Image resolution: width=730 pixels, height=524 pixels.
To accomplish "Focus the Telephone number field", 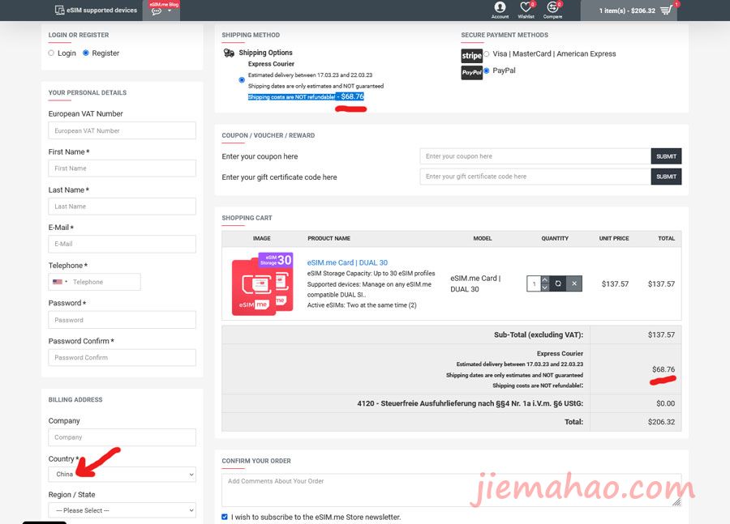I will pyautogui.click(x=105, y=282).
